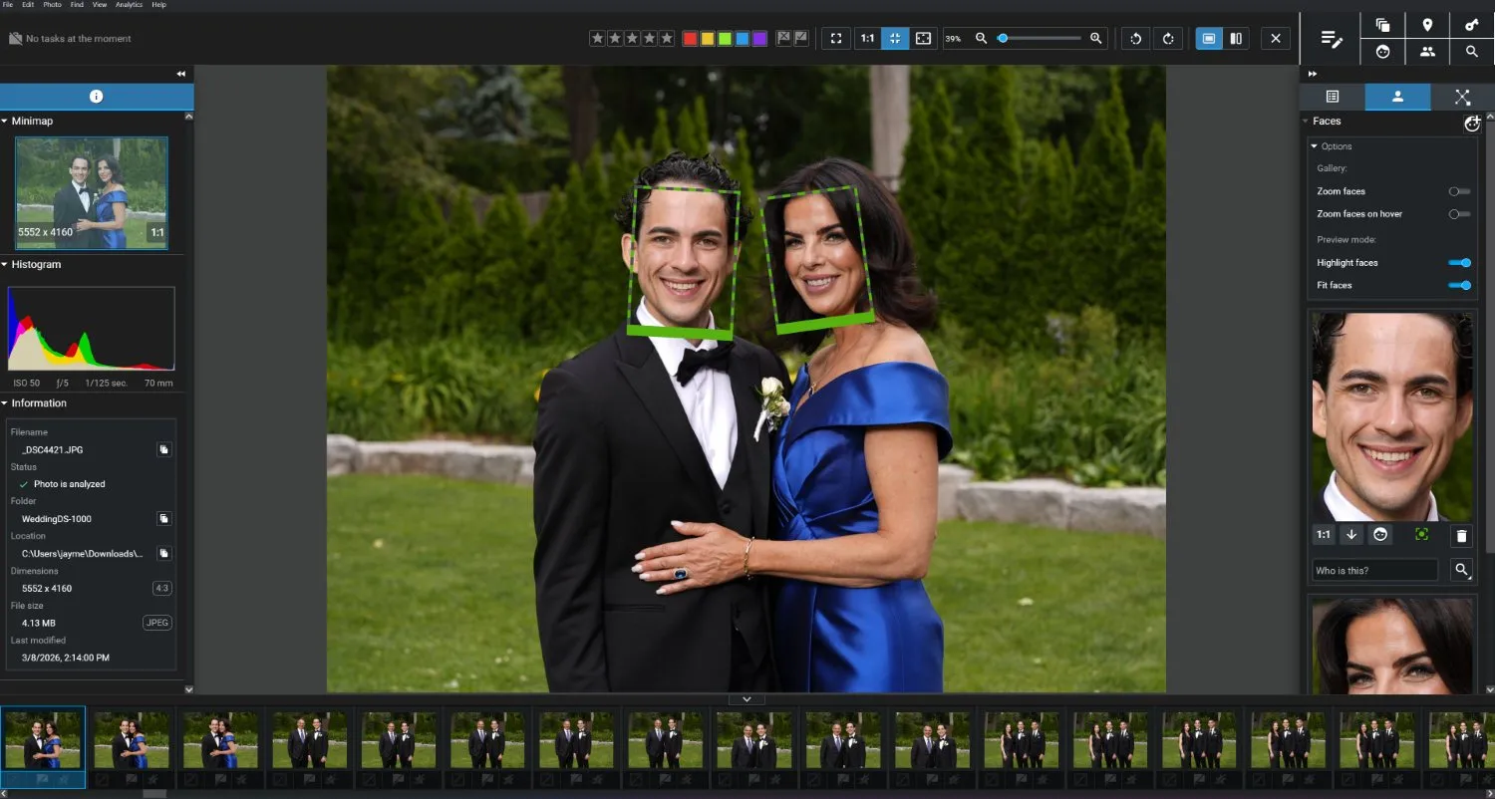1495x799 pixels.
Task: Switch to the faces person tab
Action: click(1397, 97)
